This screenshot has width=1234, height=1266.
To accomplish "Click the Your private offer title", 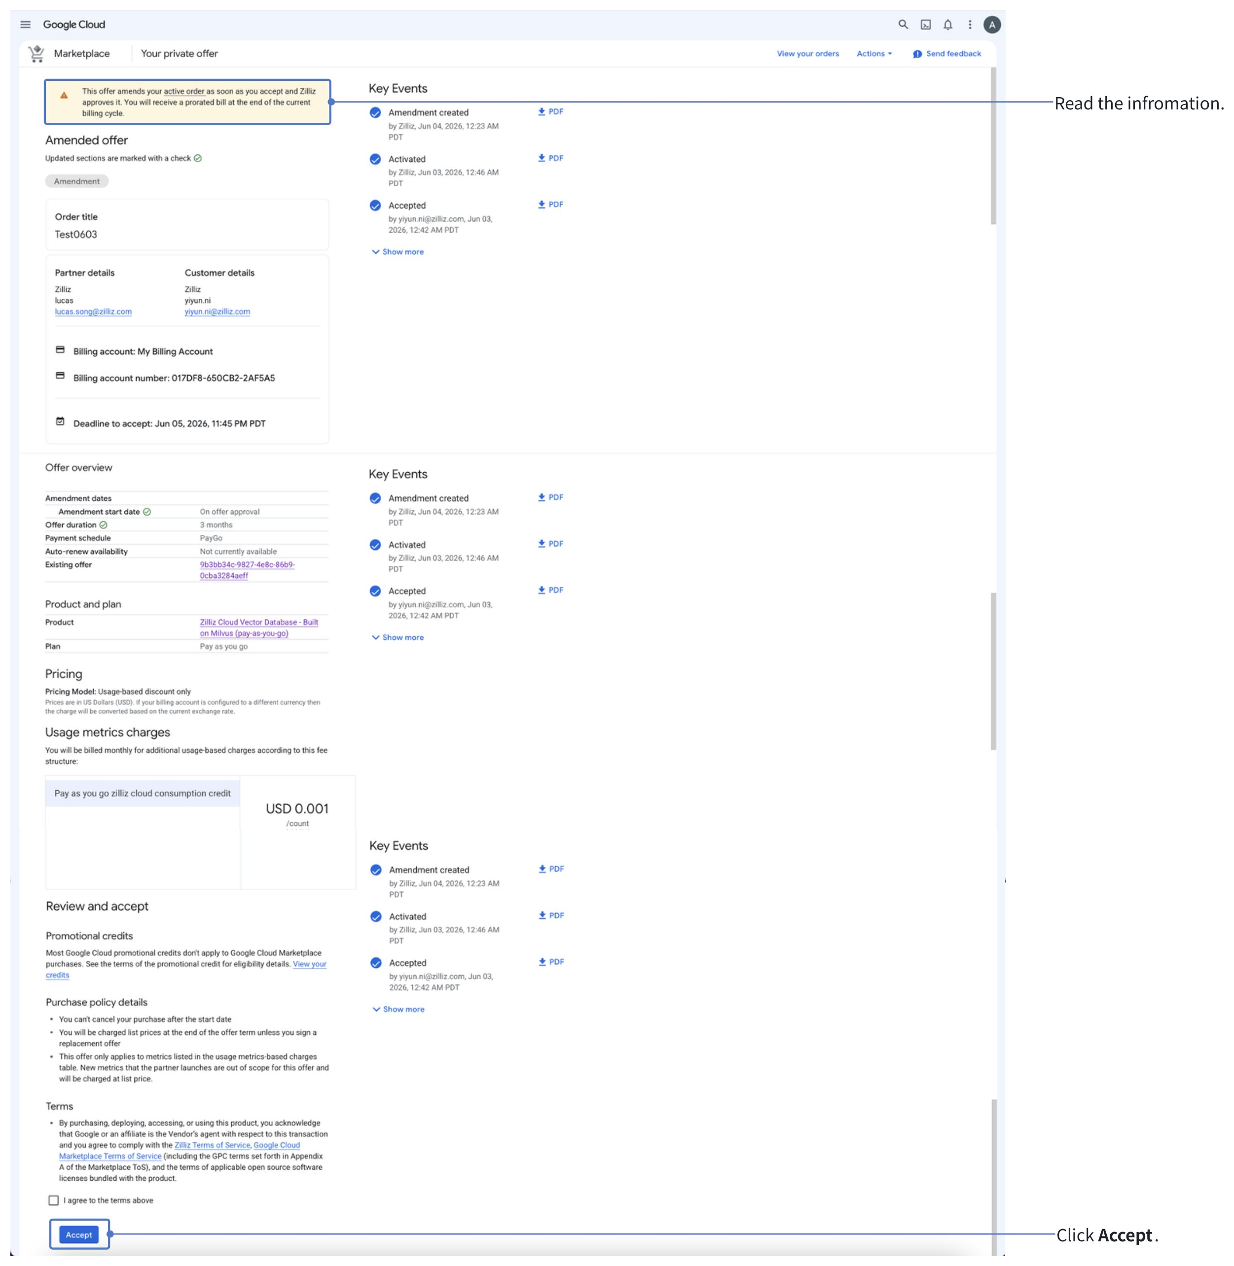I will (x=180, y=54).
